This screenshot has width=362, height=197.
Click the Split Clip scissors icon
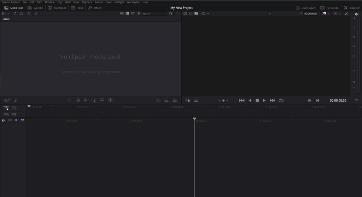point(16,101)
